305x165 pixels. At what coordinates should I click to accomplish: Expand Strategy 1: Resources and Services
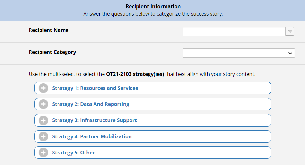point(95,88)
